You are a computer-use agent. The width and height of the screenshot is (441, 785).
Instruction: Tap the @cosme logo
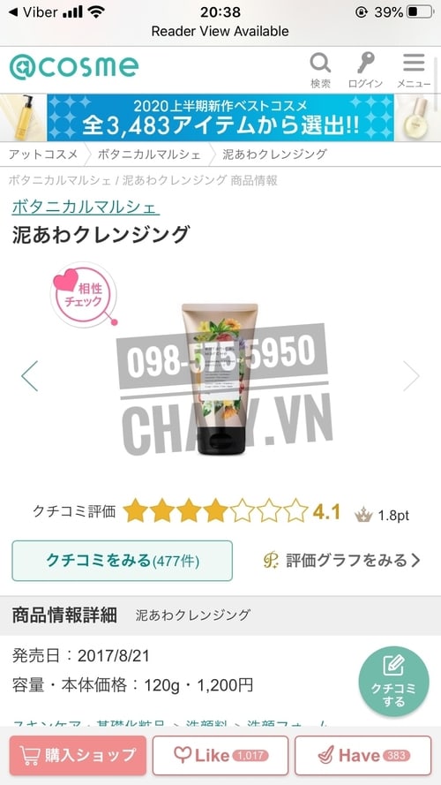[x=74, y=68]
